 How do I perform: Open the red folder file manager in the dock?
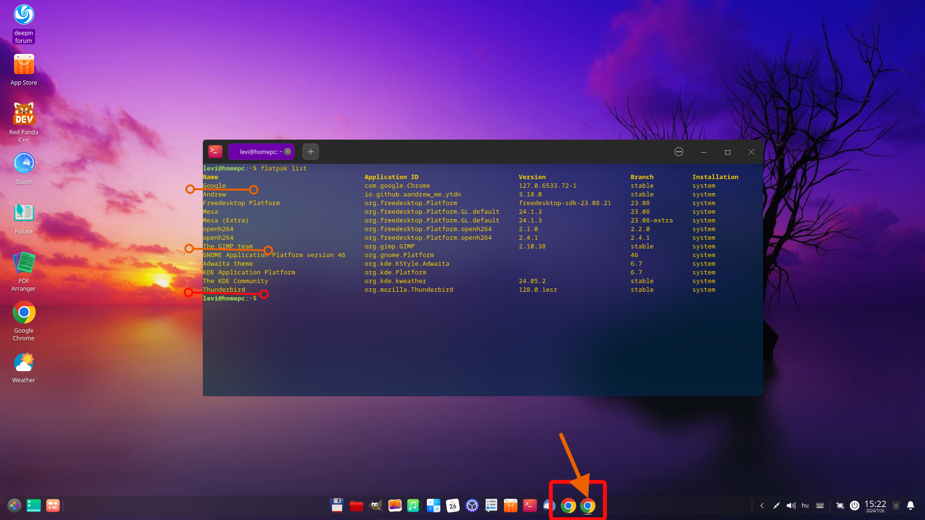click(357, 506)
